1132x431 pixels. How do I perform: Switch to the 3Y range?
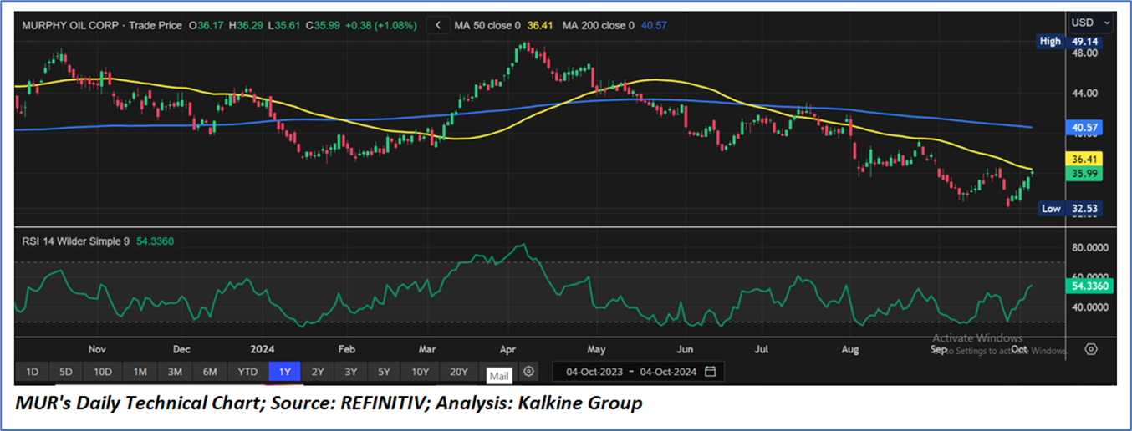tap(351, 371)
